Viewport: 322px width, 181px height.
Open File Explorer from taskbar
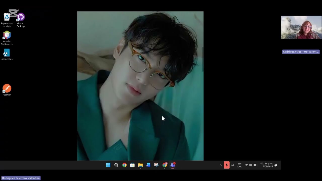click(x=140, y=165)
